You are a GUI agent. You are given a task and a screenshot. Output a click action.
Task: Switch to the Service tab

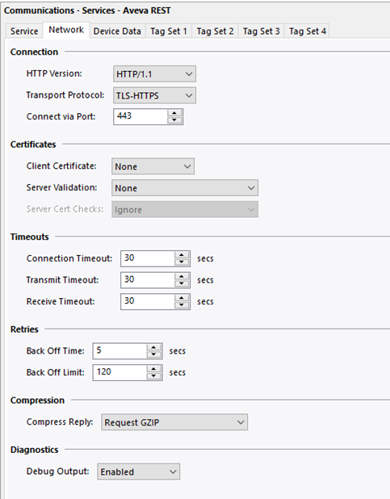(24, 31)
